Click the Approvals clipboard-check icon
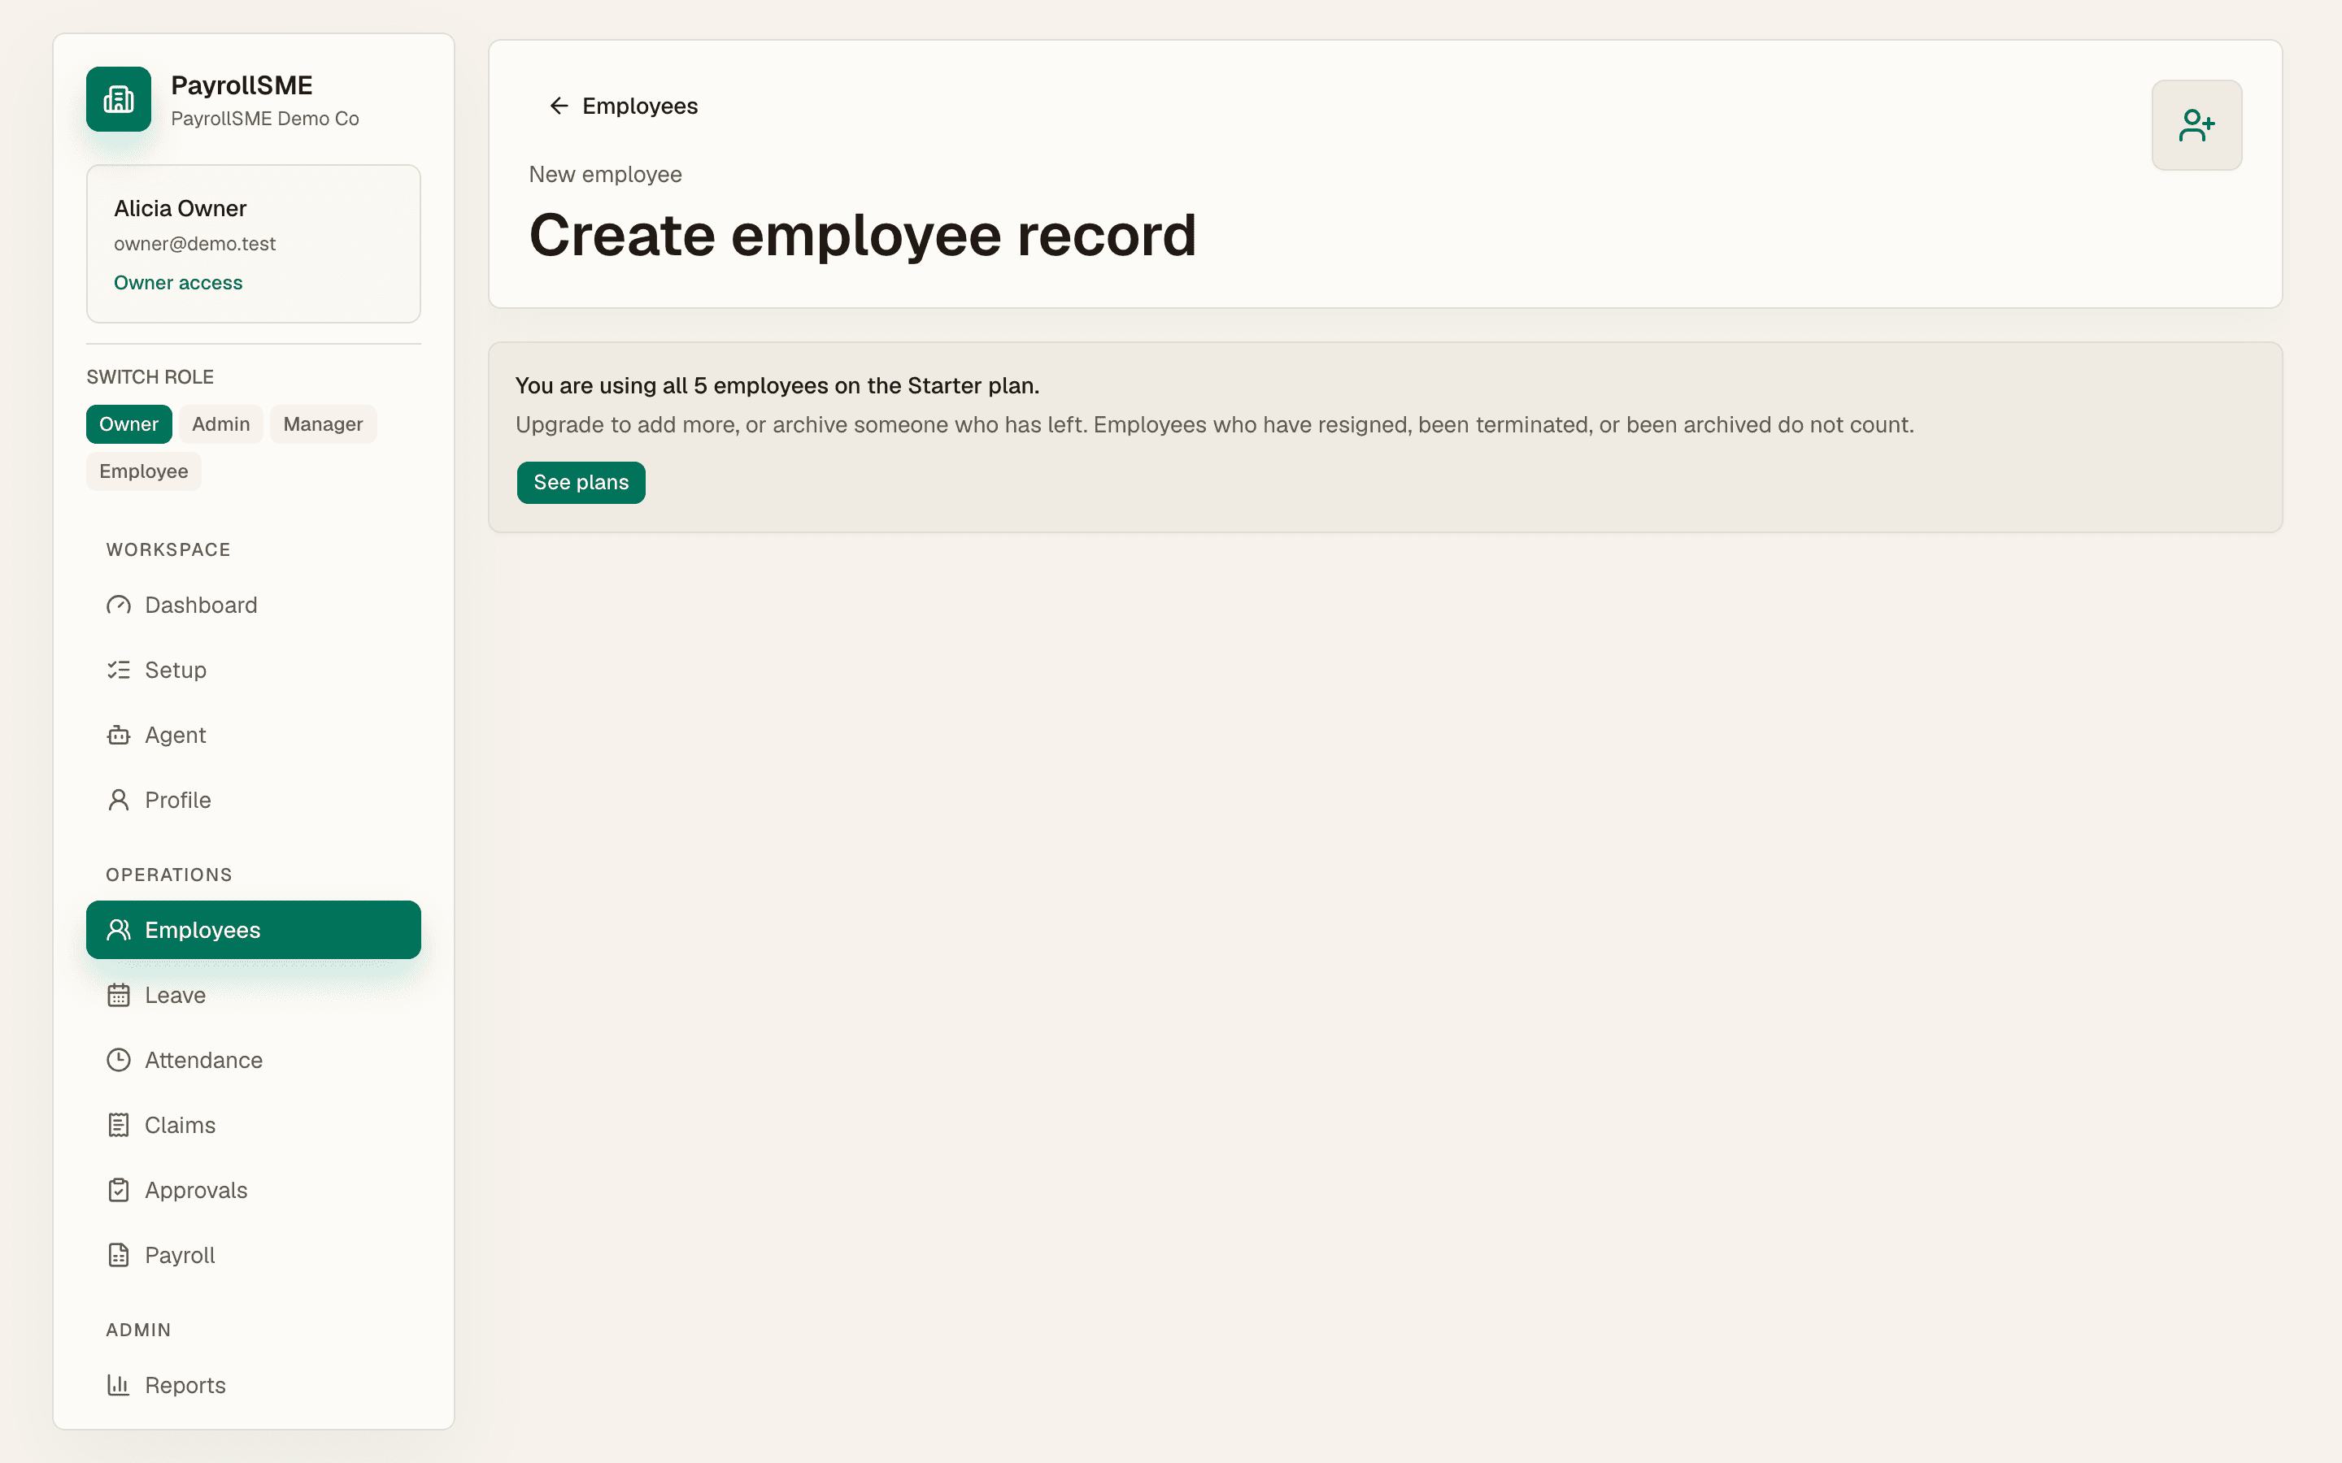2342x1463 pixels. coord(118,1190)
